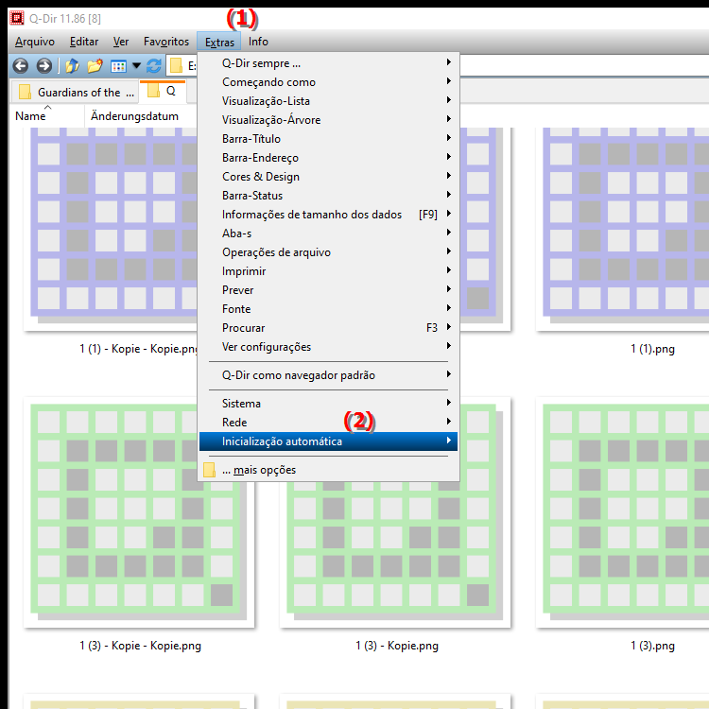
Task: Expand Visualização-Lista submenu
Action: coord(328,101)
